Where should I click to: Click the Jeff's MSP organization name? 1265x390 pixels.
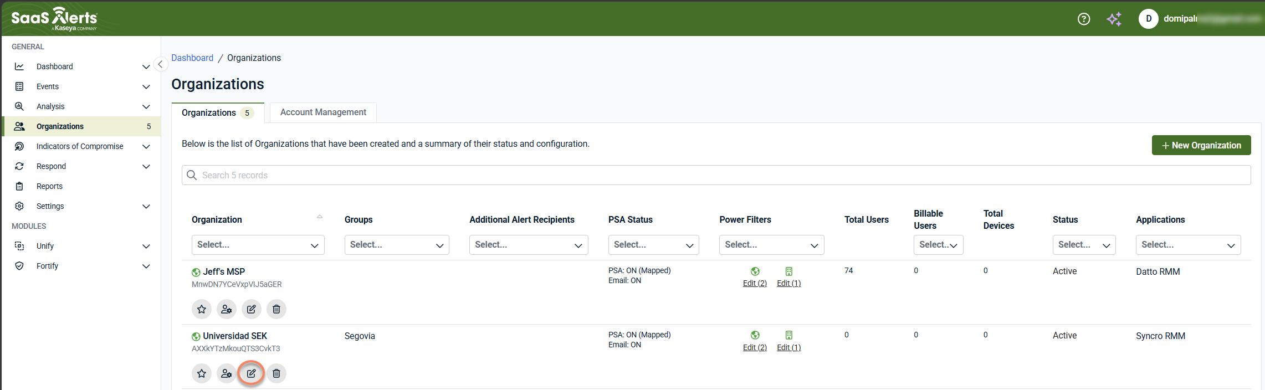click(224, 271)
